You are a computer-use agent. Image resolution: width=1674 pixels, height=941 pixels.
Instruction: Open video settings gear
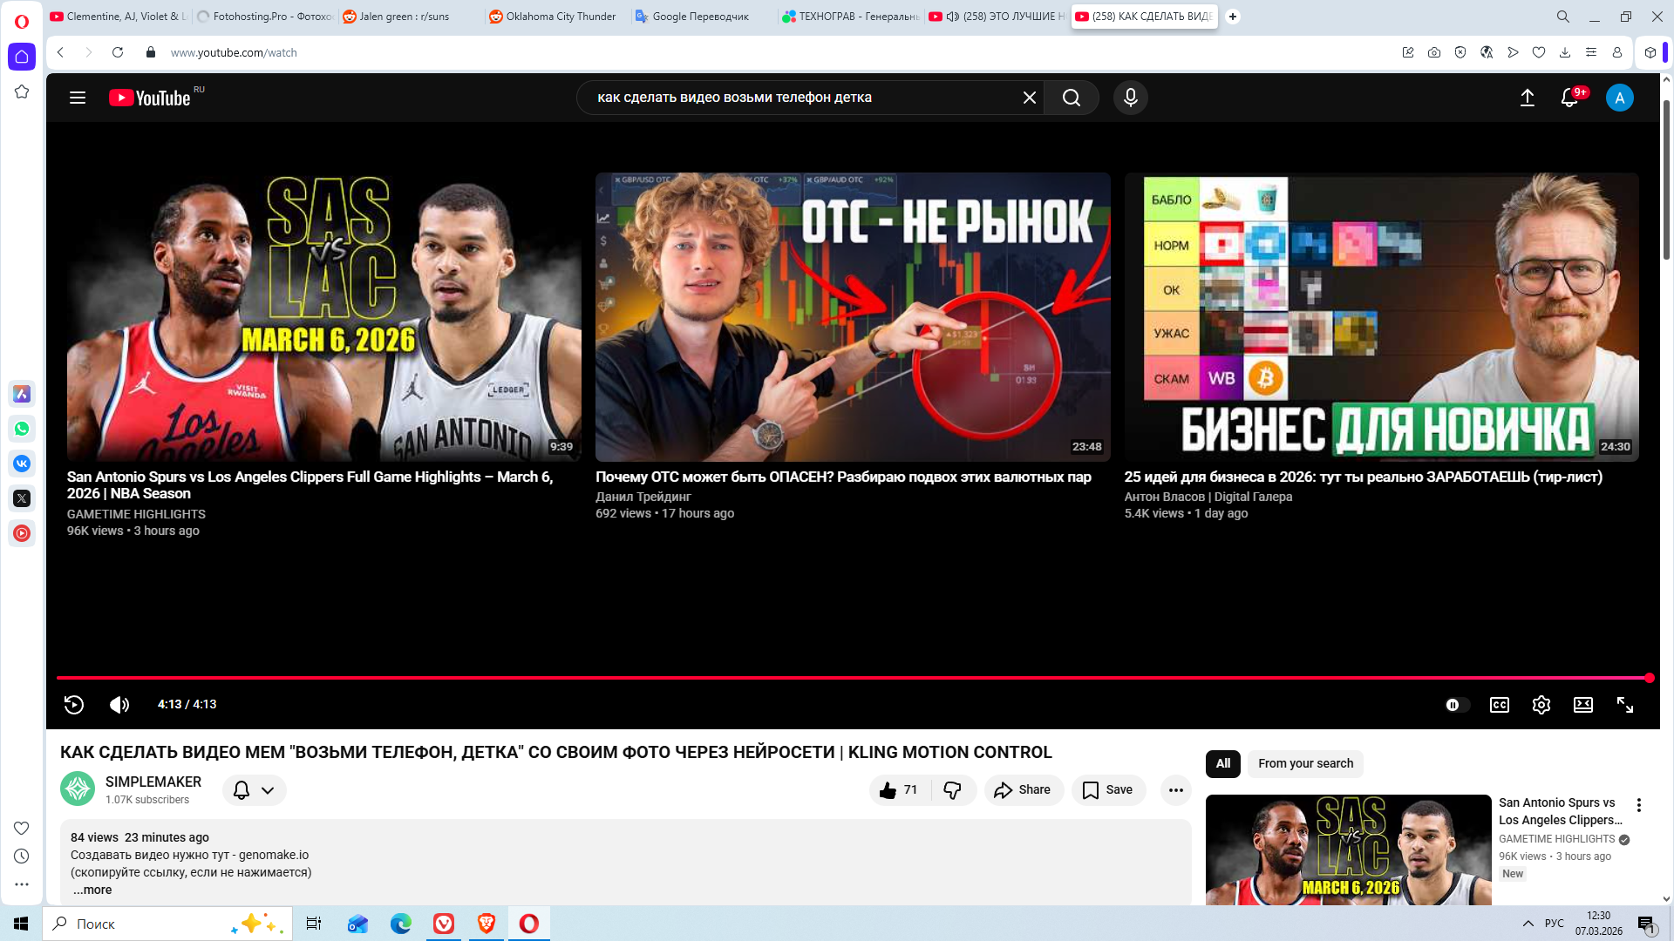[x=1541, y=705]
